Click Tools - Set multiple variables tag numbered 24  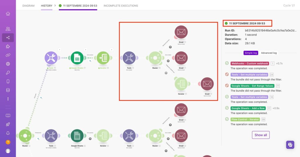coord(249,75)
